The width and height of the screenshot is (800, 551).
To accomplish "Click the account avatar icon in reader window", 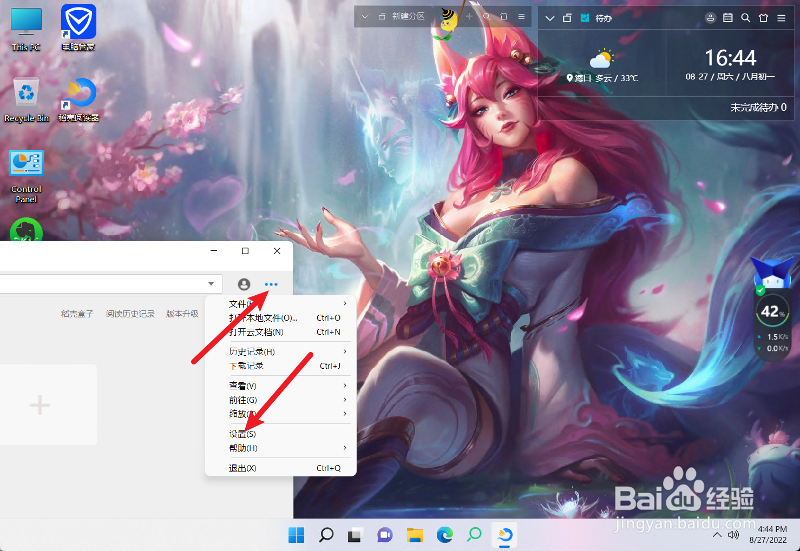I will point(244,284).
